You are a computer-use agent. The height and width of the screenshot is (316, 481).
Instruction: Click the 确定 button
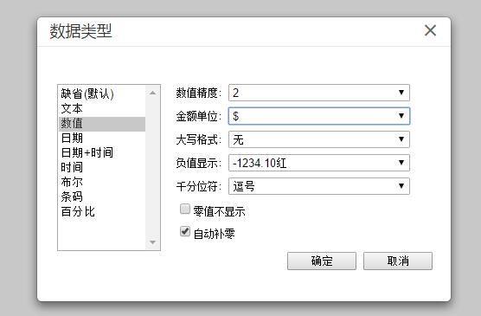pyautogui.click(x=322, y=261)
